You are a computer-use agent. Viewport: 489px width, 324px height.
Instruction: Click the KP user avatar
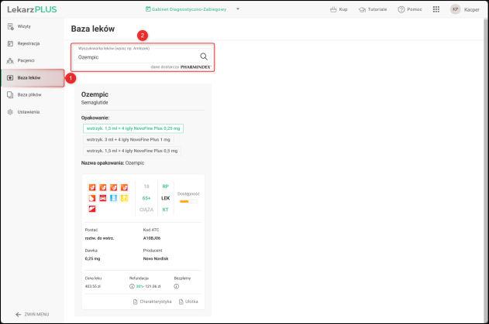pyautogui.click(x=455, y=9)
